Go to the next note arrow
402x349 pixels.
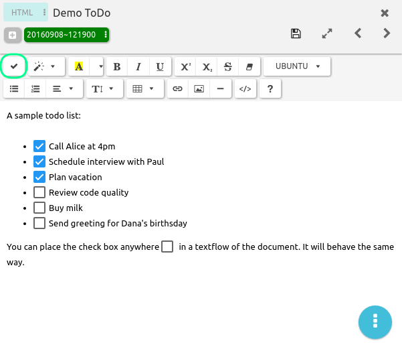(387, 33)
